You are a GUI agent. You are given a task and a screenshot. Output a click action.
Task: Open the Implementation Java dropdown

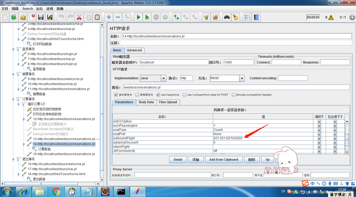164,78
